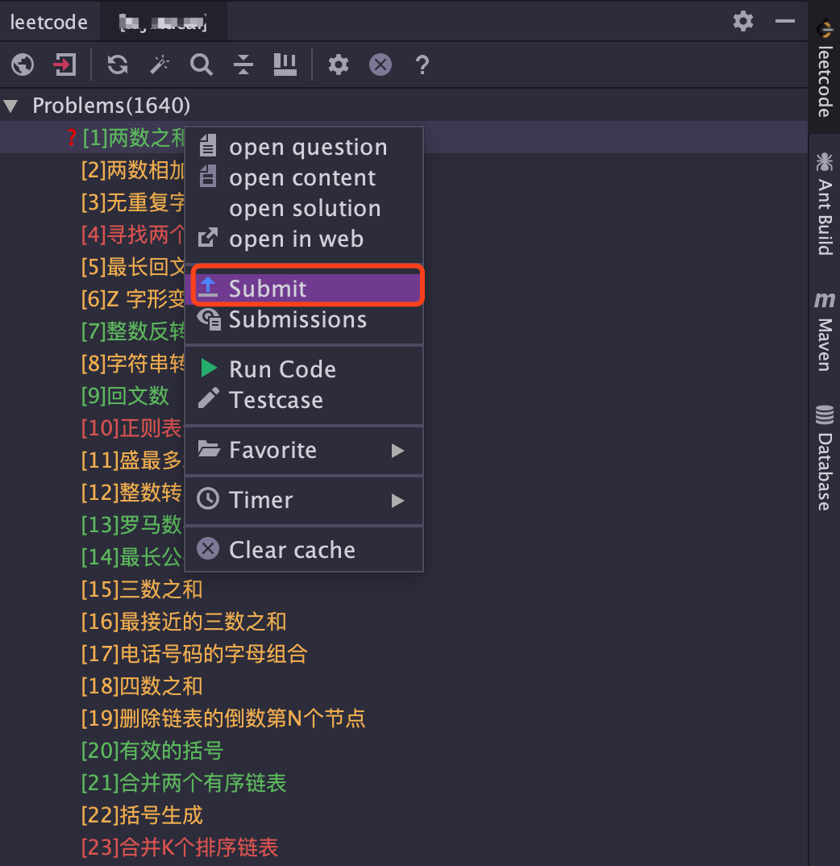Click the red sign-in arrow icon
840x866 pixels.
64,65
